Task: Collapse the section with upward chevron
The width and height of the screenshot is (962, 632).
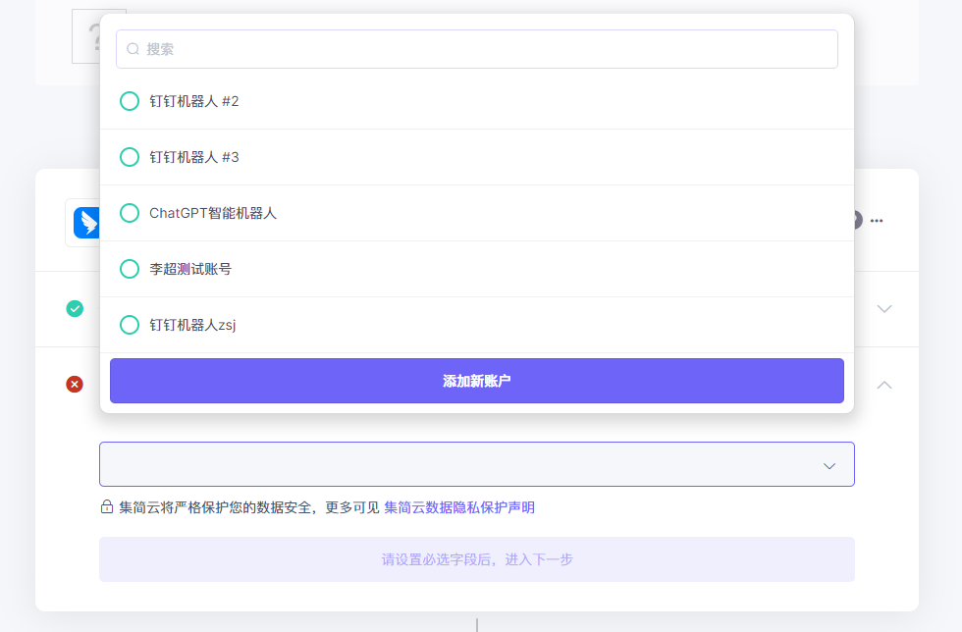Action: coord(884,386)
